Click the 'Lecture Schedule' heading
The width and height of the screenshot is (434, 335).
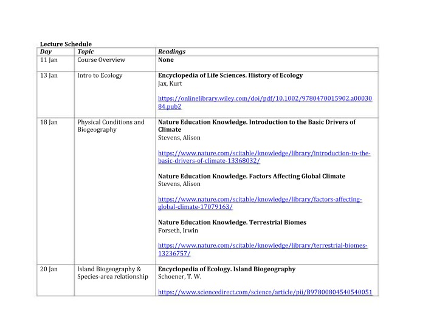coord(66,44)
